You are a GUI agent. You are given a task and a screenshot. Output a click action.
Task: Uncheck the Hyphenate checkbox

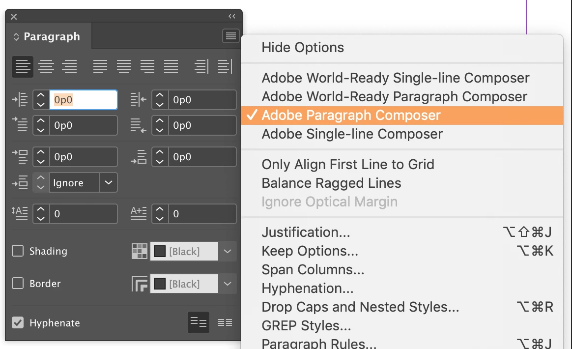(x=18, y=322)
